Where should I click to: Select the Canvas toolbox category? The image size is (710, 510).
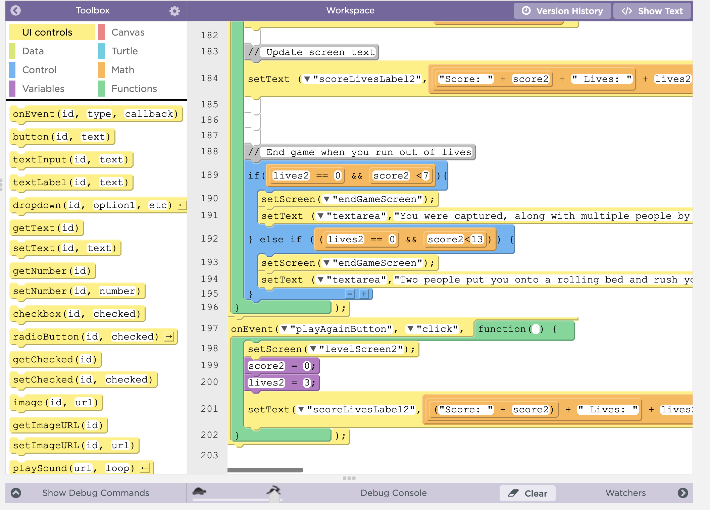tap(128, 32)
